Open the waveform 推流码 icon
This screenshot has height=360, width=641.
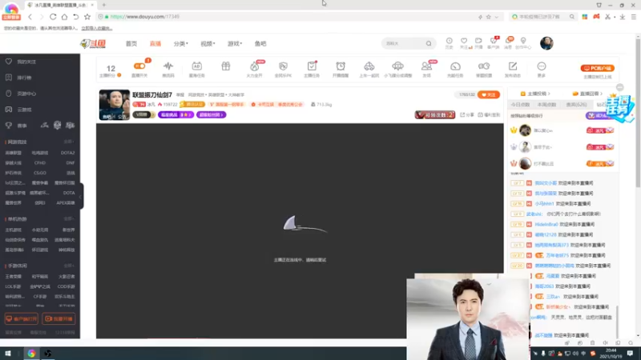168,66
